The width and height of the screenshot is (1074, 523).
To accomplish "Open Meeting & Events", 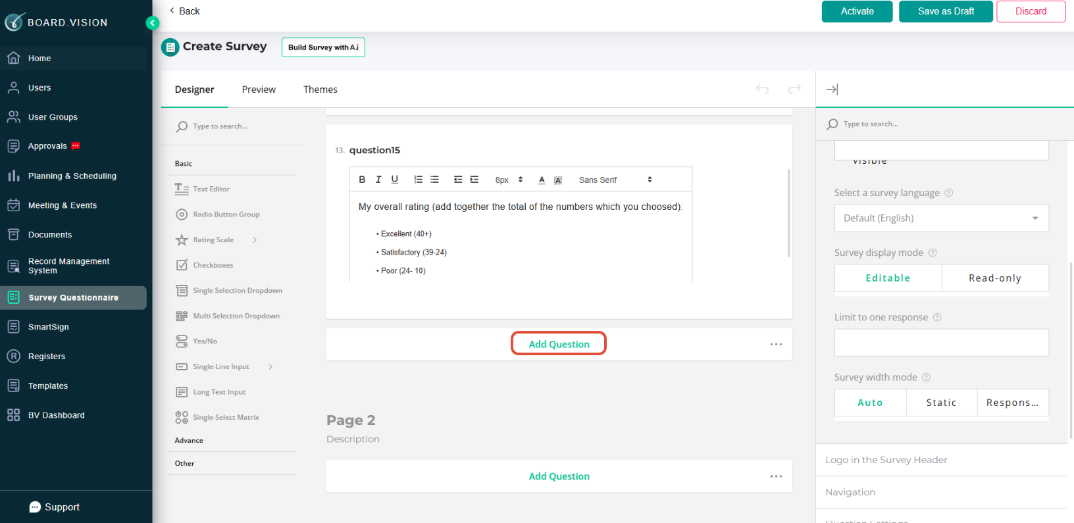I will coord(73,205).
